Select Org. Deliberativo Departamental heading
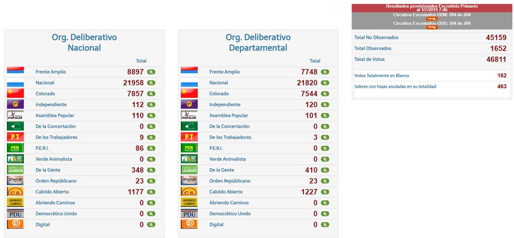This screenshot has width=514, height=238. click(258, 42)
